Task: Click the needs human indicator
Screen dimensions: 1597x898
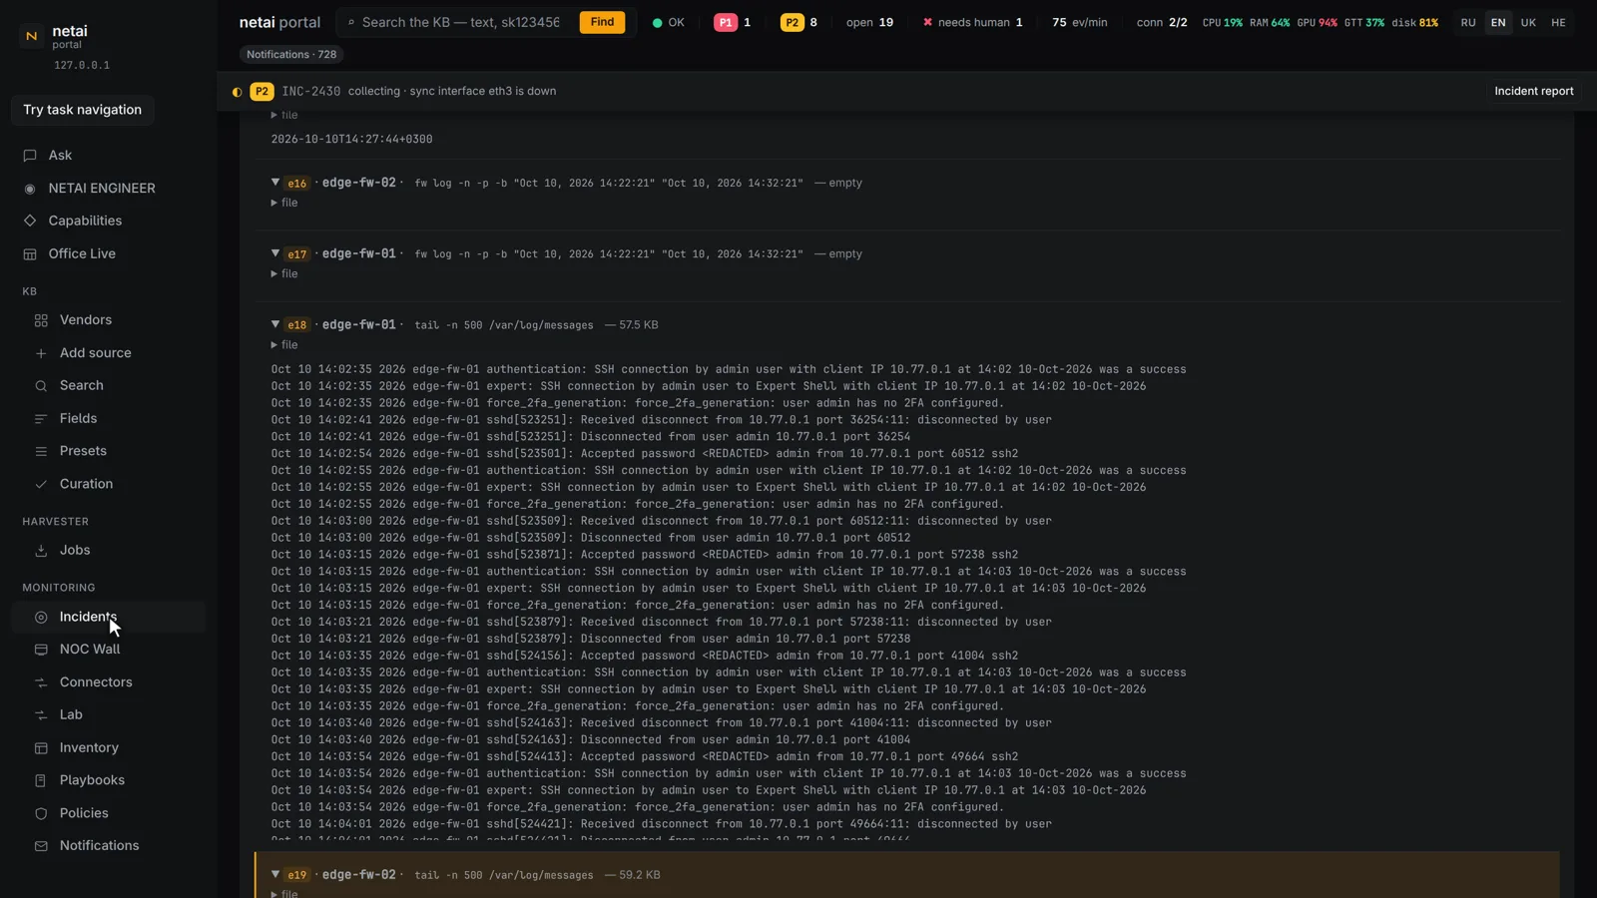Action: click(x=972, y=22)
